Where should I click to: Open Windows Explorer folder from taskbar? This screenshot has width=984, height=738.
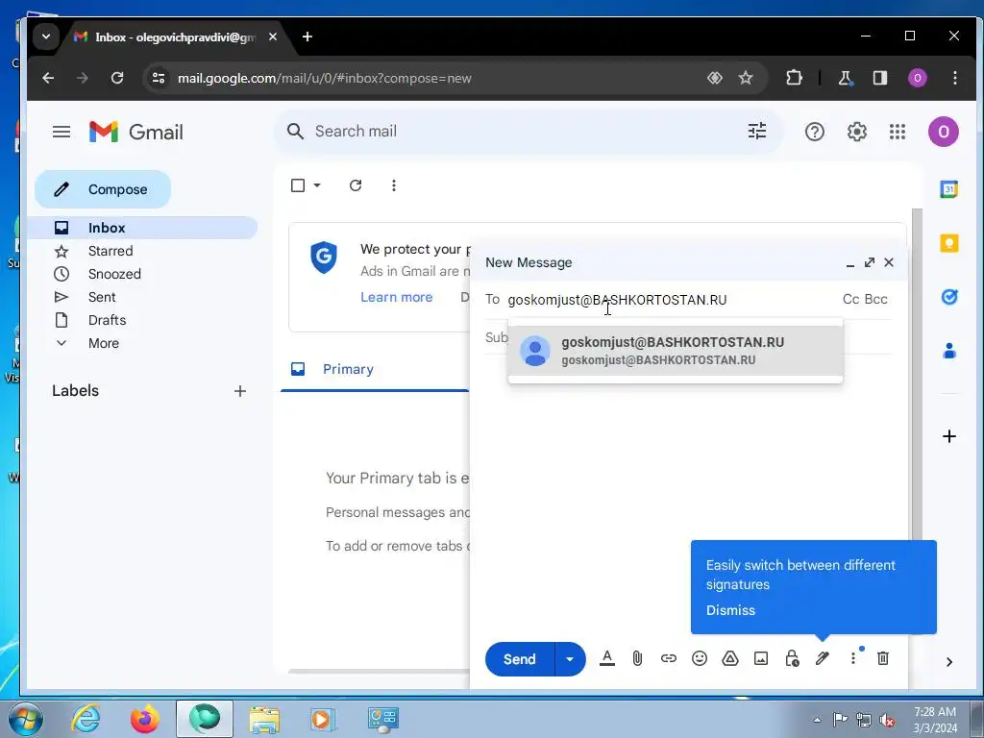pyautogui.click(x=264, y=719)
